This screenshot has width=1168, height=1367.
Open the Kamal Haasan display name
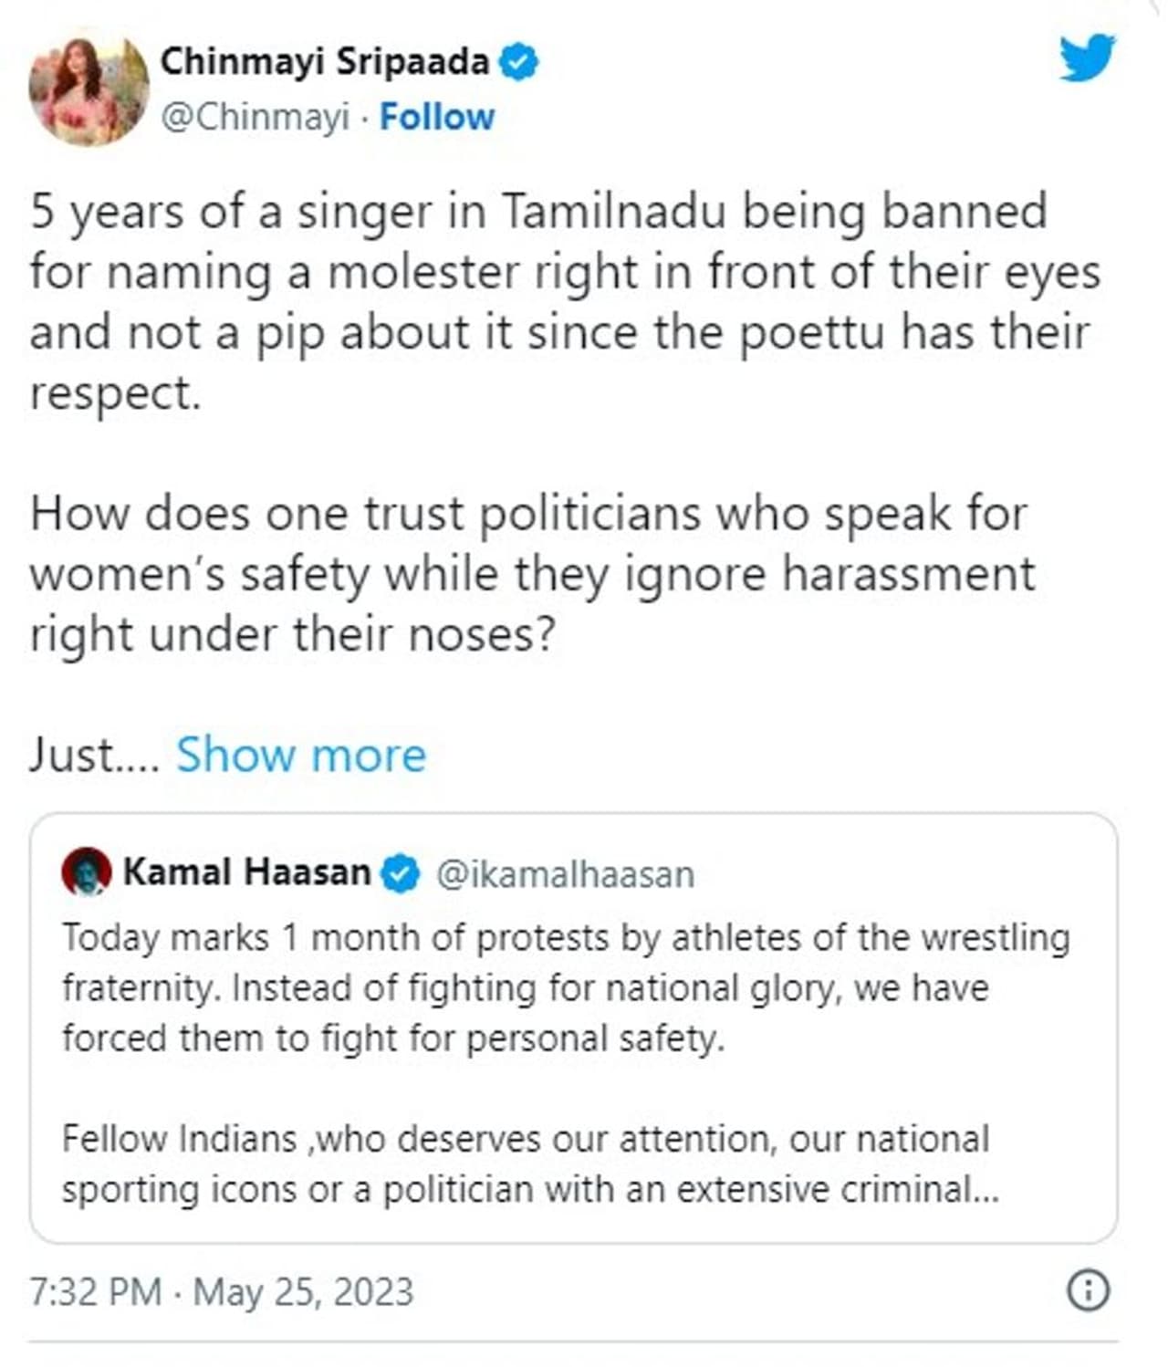click(x=246, y=872)
